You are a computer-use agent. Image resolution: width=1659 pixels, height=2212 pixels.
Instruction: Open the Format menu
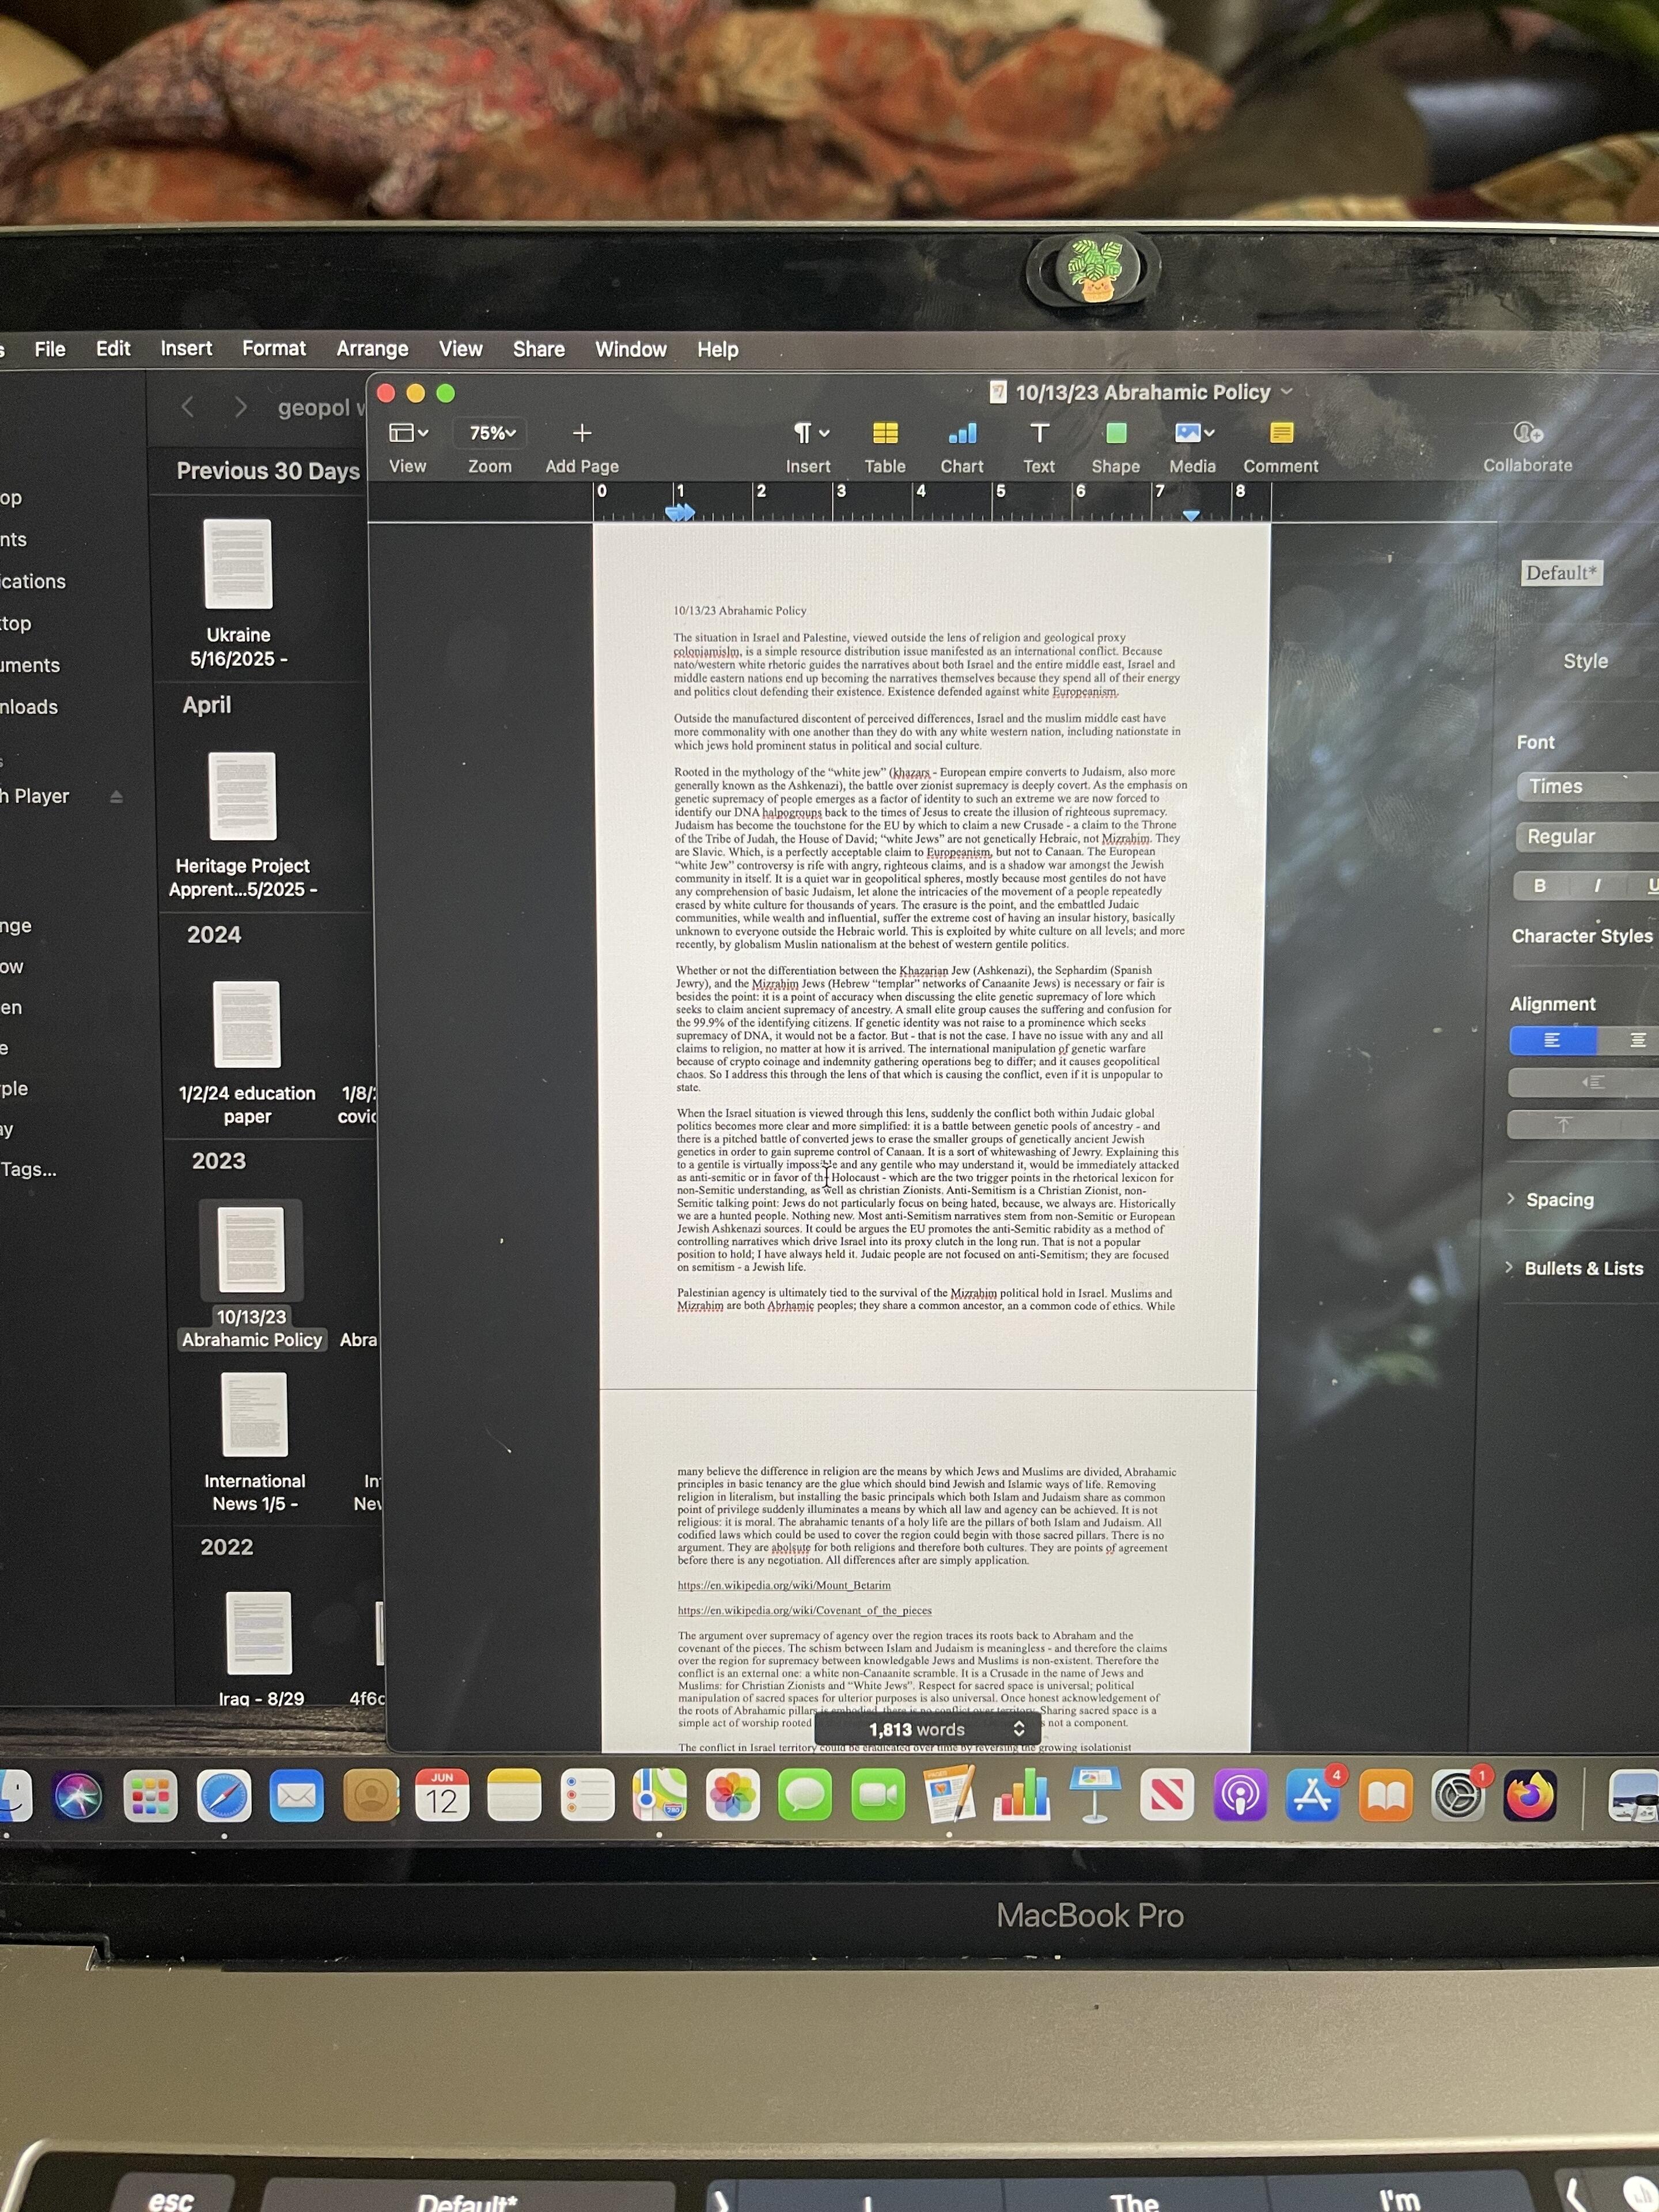coord(274,348)
